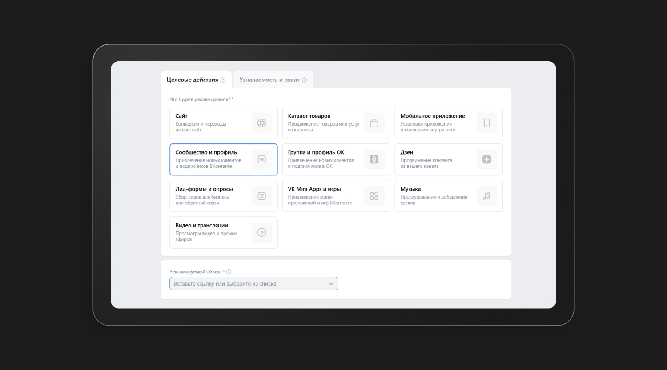667x370 pixels.
Task: Click the Вставьте ссылку или выберите из списка field
Action: click(254, 283)
